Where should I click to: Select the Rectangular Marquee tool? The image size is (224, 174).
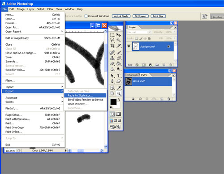click(112, 35)
